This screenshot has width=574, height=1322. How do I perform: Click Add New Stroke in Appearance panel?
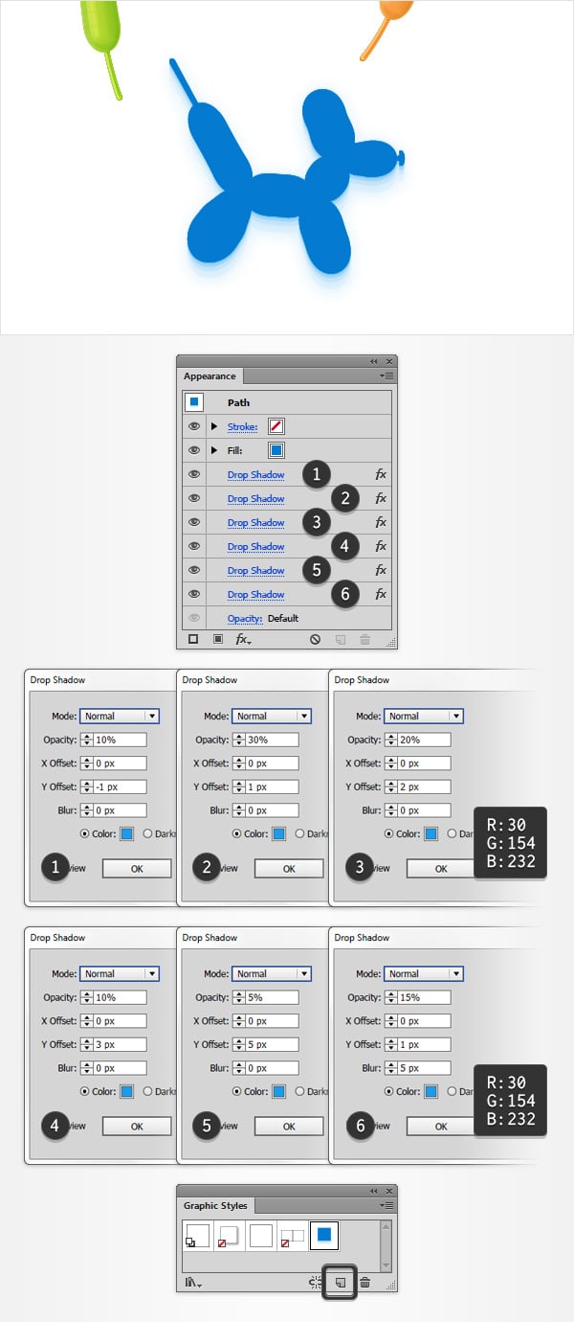[193, 639]
